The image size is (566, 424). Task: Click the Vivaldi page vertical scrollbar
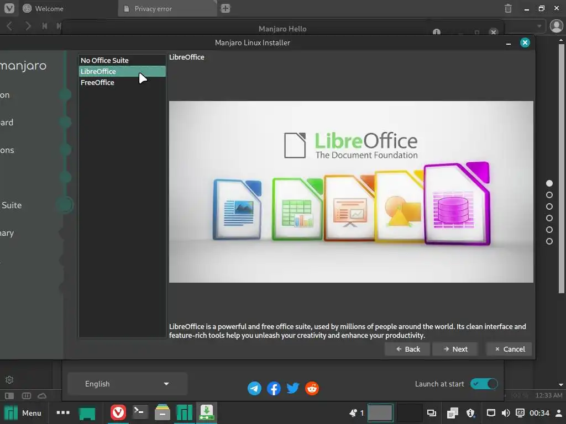[561, 168]
